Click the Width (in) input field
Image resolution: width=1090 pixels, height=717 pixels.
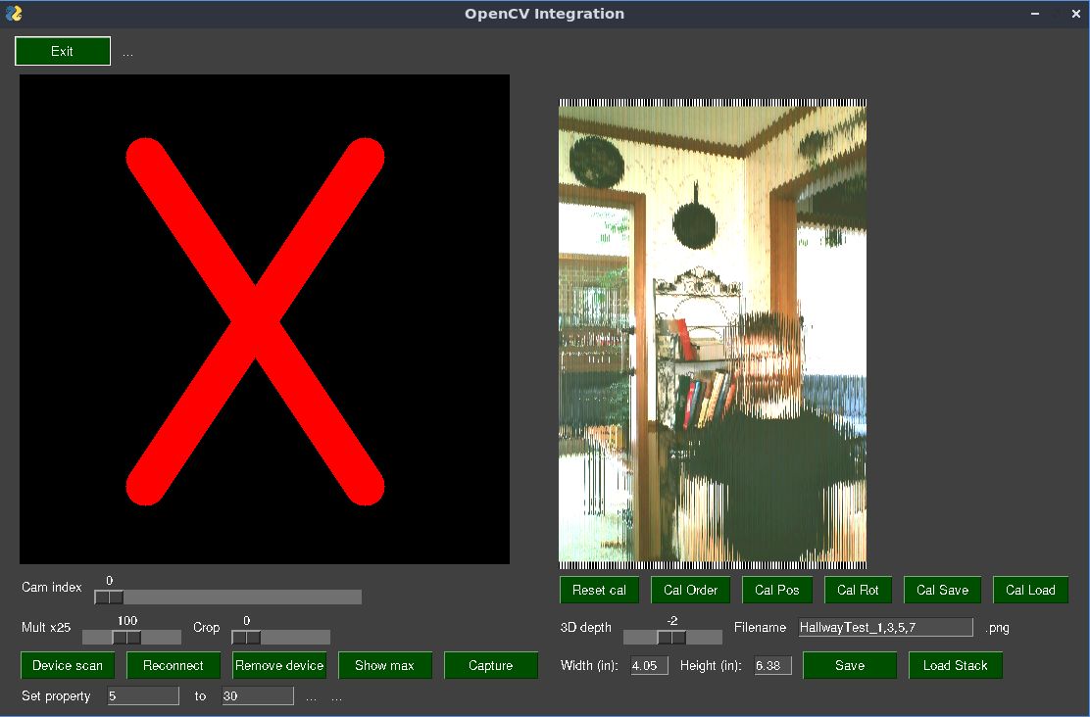pos(649,666)
